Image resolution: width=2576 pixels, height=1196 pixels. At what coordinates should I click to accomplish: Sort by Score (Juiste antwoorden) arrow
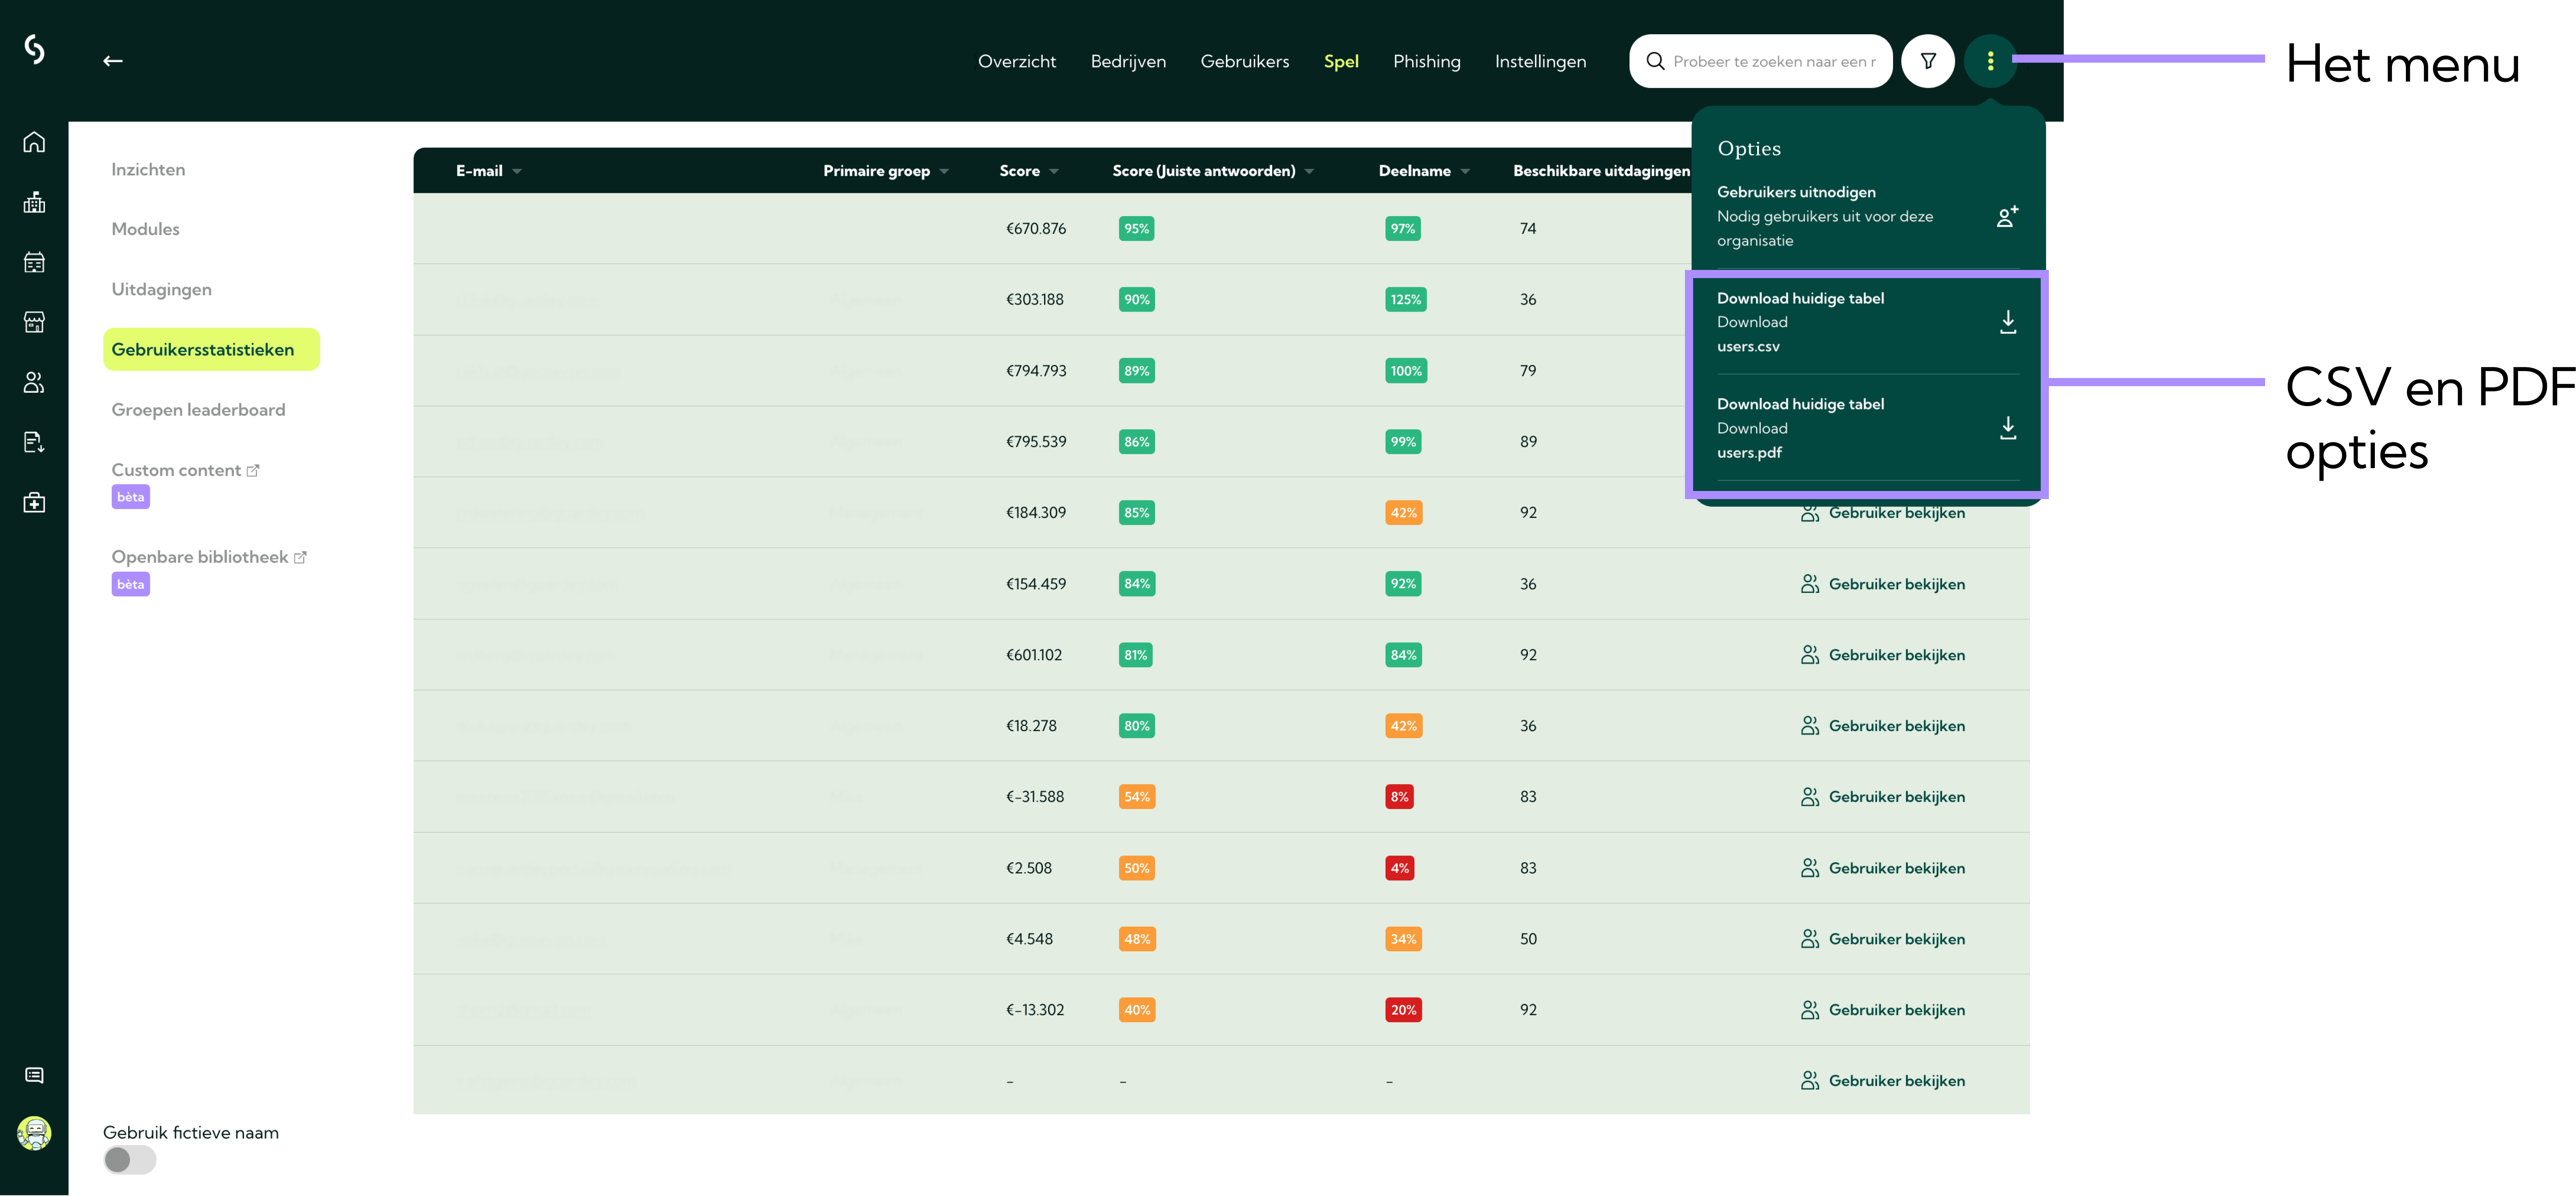(1309, 172)
